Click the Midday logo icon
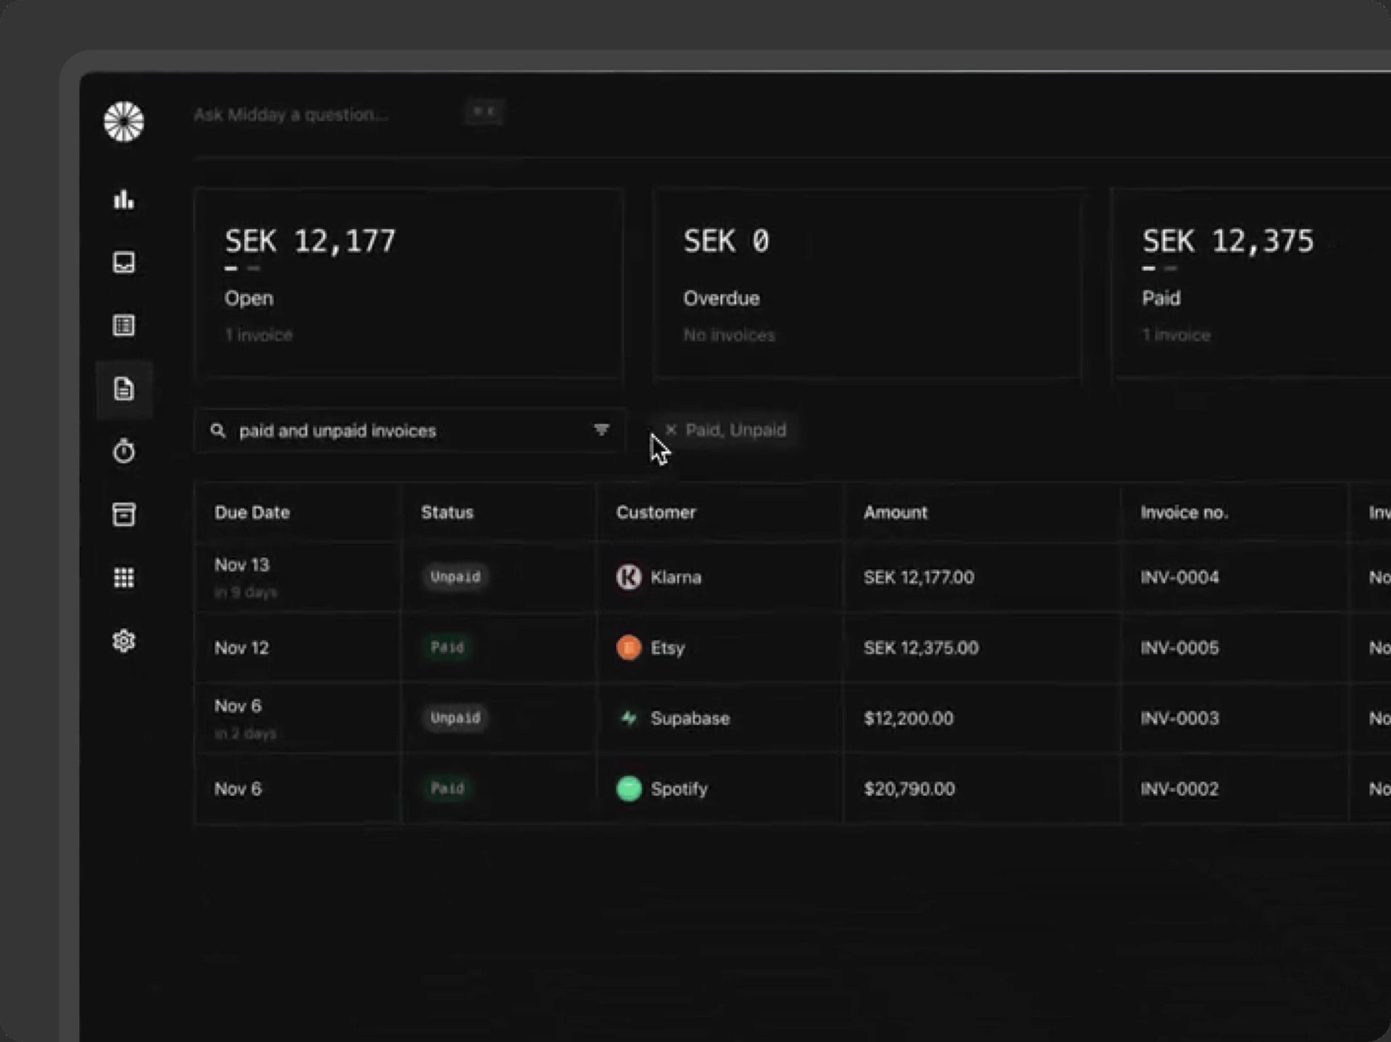Viewport: 1391px width, 1042px height. click(x=124, y=121)
